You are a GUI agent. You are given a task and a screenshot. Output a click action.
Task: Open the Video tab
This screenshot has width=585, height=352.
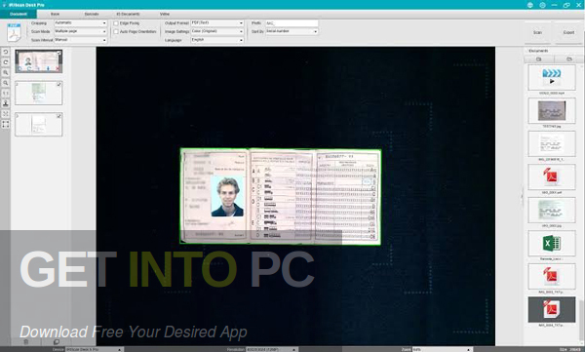tap(165, 14)
